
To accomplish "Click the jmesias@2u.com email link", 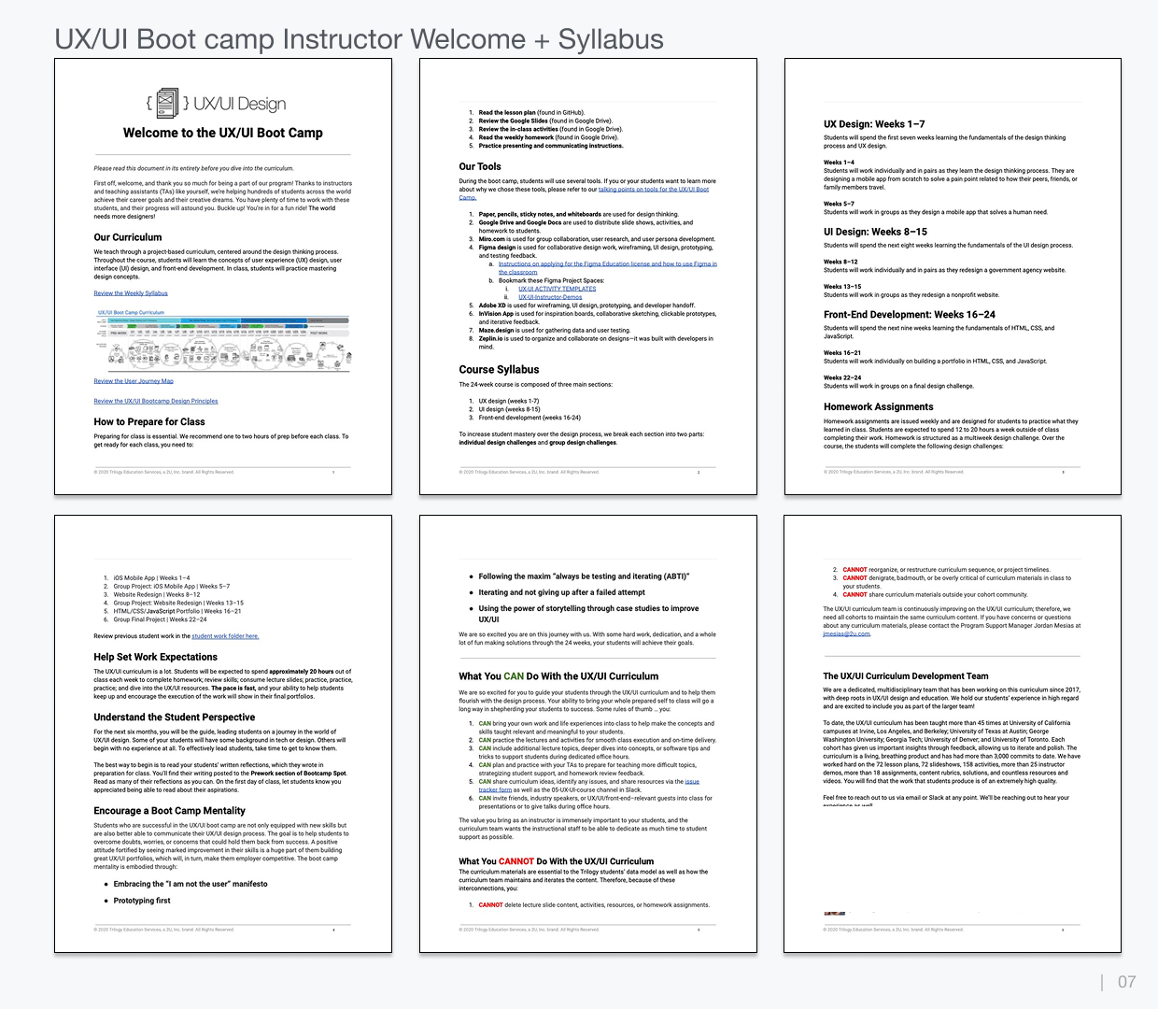I will pos(846,633).
